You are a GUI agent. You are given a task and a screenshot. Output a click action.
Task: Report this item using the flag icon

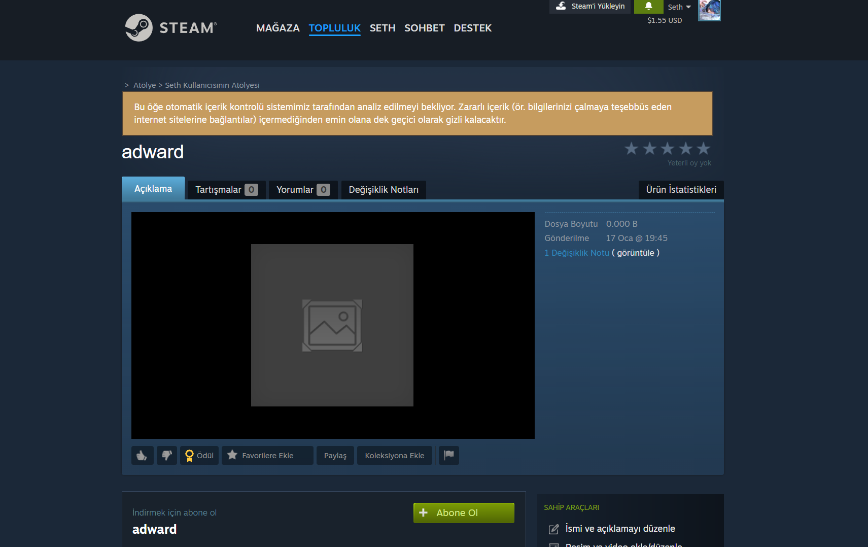[x=449, y=455]
